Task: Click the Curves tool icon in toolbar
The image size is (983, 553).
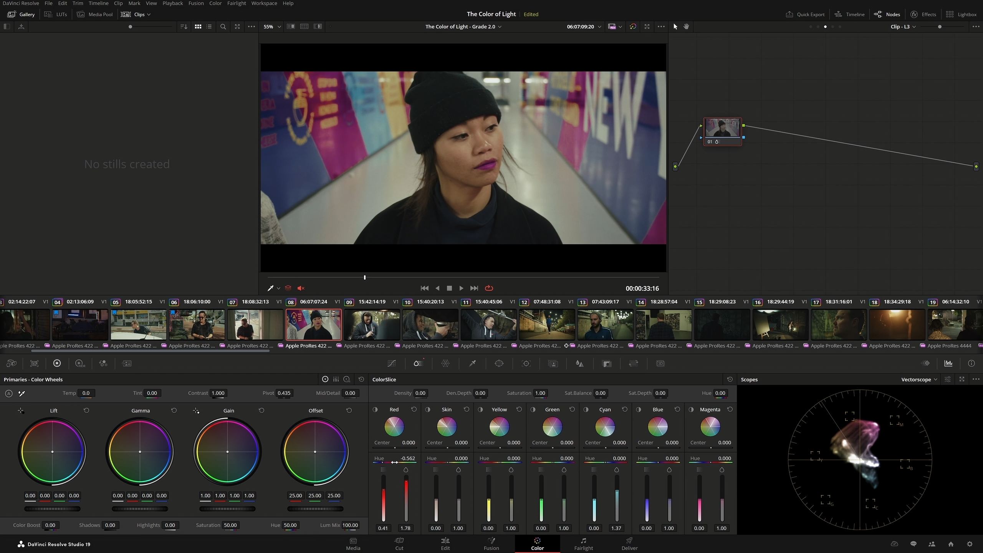Action: (x=391, y=363)
